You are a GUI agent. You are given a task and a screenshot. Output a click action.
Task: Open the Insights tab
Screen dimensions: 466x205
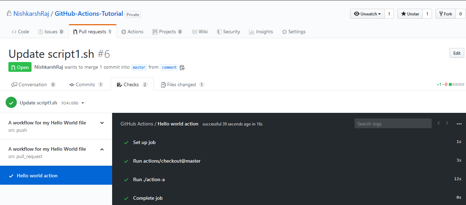[x=261, y=32]
